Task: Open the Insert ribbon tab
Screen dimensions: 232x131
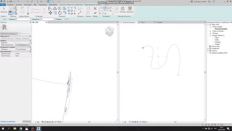Action: click(18, 5)
